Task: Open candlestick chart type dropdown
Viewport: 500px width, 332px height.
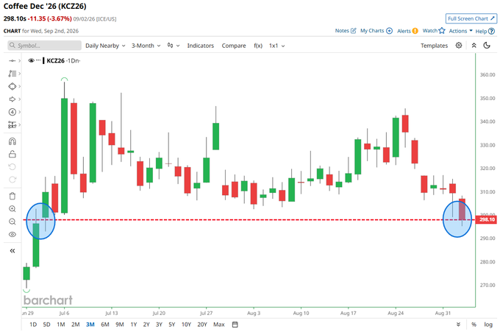Action: pos(173,46)
